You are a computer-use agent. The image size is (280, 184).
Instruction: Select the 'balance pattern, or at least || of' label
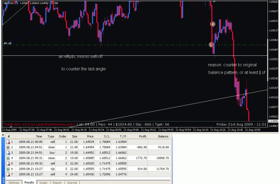237,73
